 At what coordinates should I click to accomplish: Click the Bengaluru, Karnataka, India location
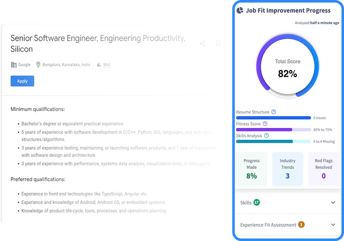pos(66,65)
